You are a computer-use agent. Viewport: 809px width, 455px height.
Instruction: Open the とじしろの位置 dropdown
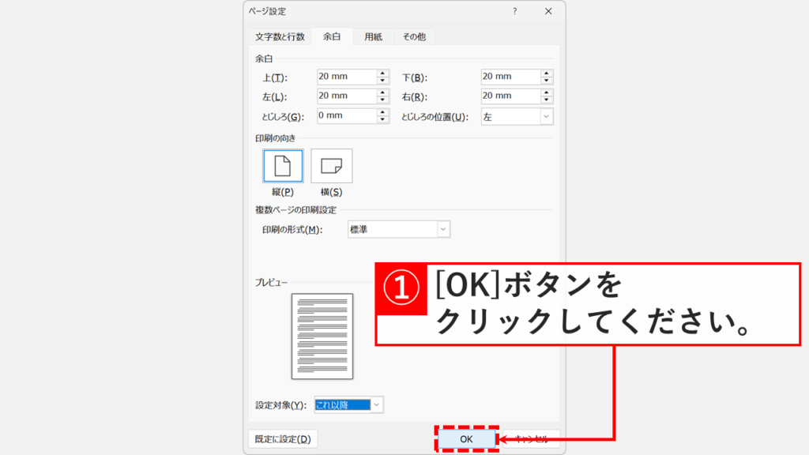coord(547,116)
